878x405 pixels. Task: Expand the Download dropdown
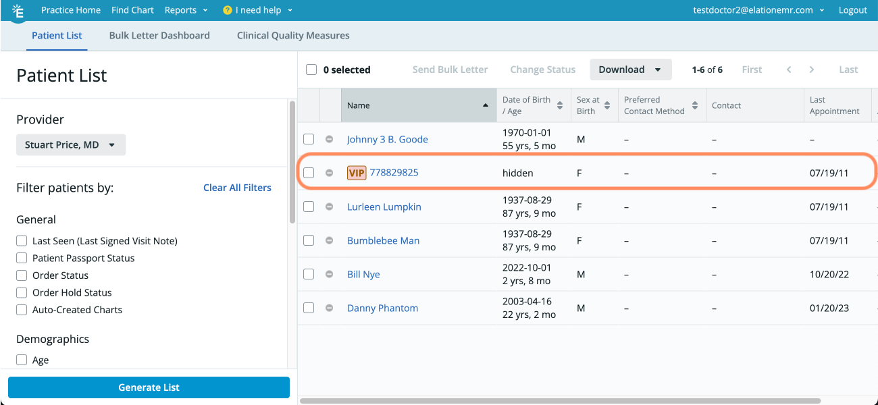pos(630,70)
